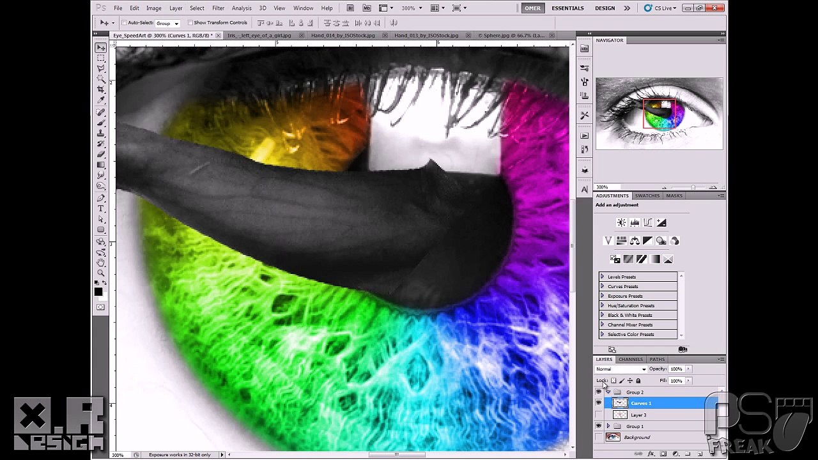Screen dimensions: 818x460
Task: Select the Healing Brush tool
Action: [101, 112]
